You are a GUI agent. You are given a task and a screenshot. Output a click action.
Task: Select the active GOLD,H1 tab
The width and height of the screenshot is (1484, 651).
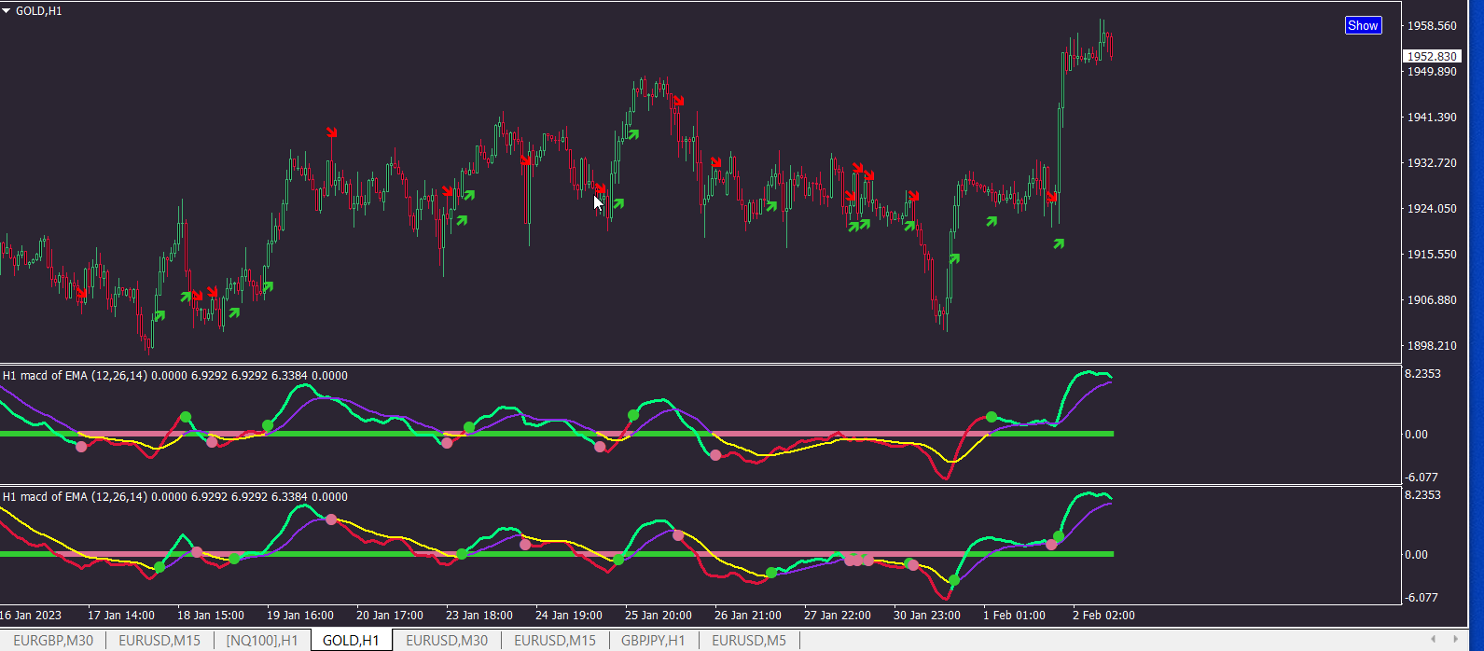[351, 641]
